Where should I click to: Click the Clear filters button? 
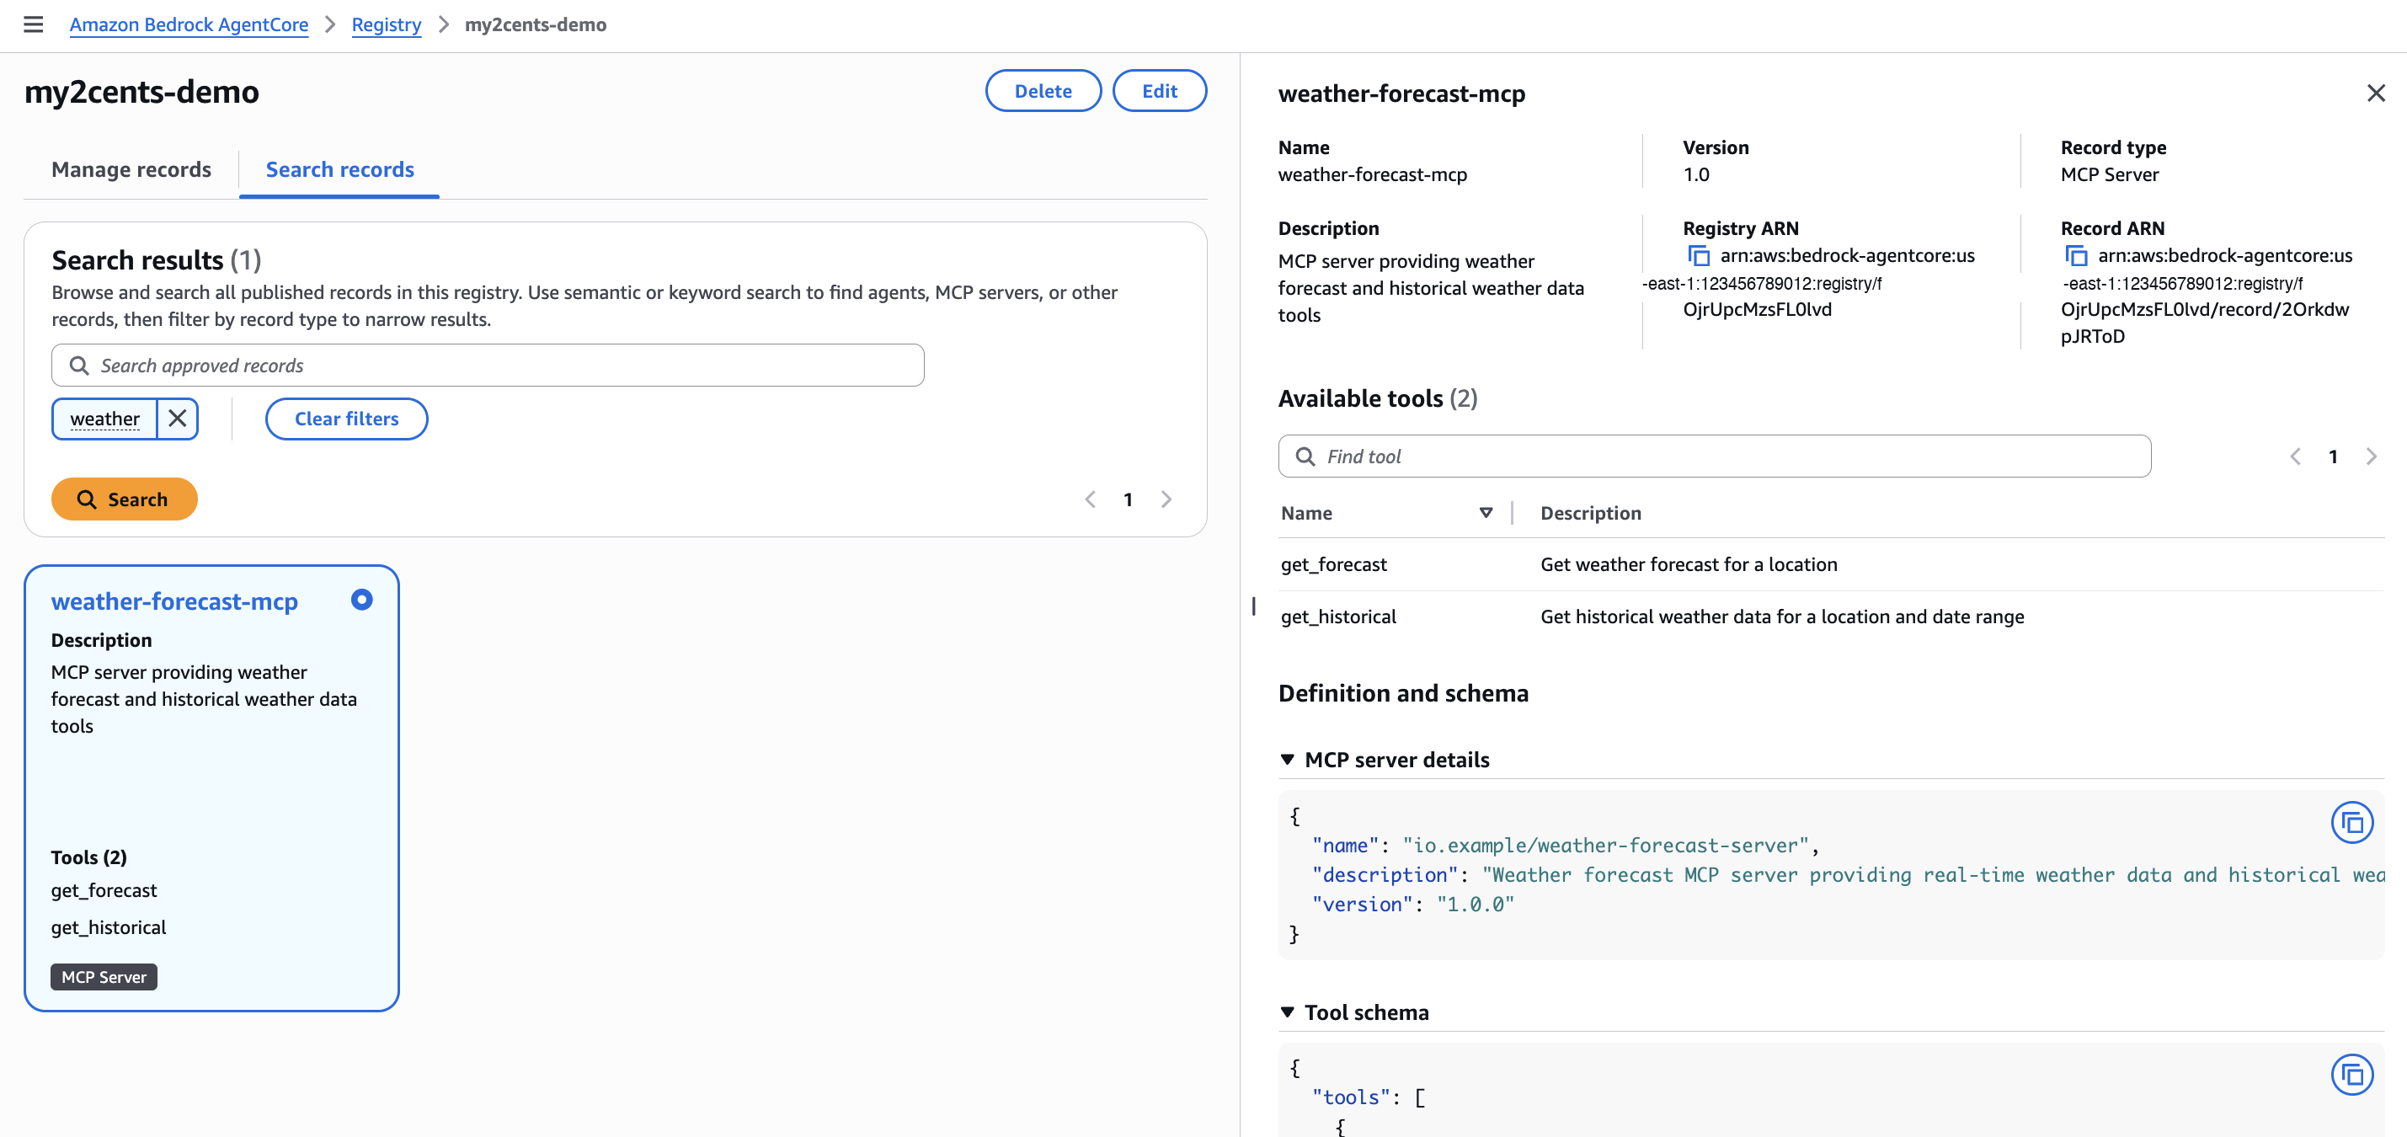347,419
